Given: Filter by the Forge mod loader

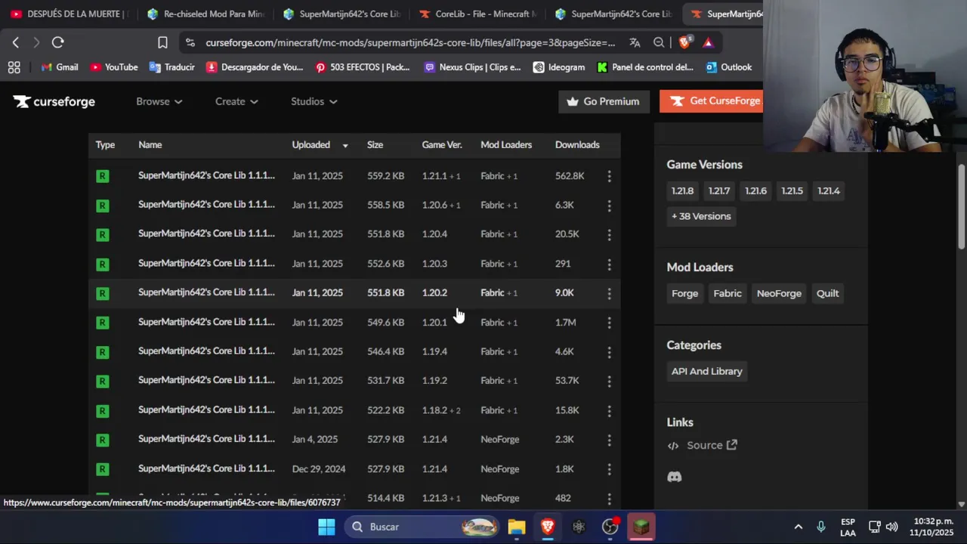Looking at the screenshot, I should (x=684, y=293).
